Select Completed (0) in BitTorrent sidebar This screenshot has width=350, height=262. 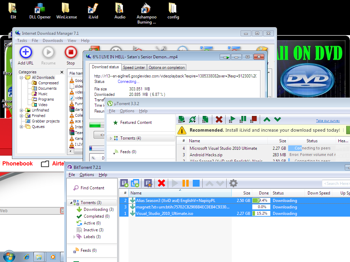coord(96,216)
